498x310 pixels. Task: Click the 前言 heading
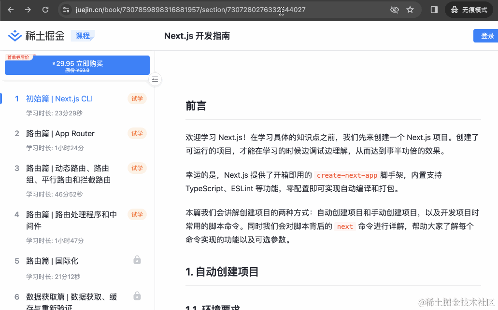click(x=196, y=106)
